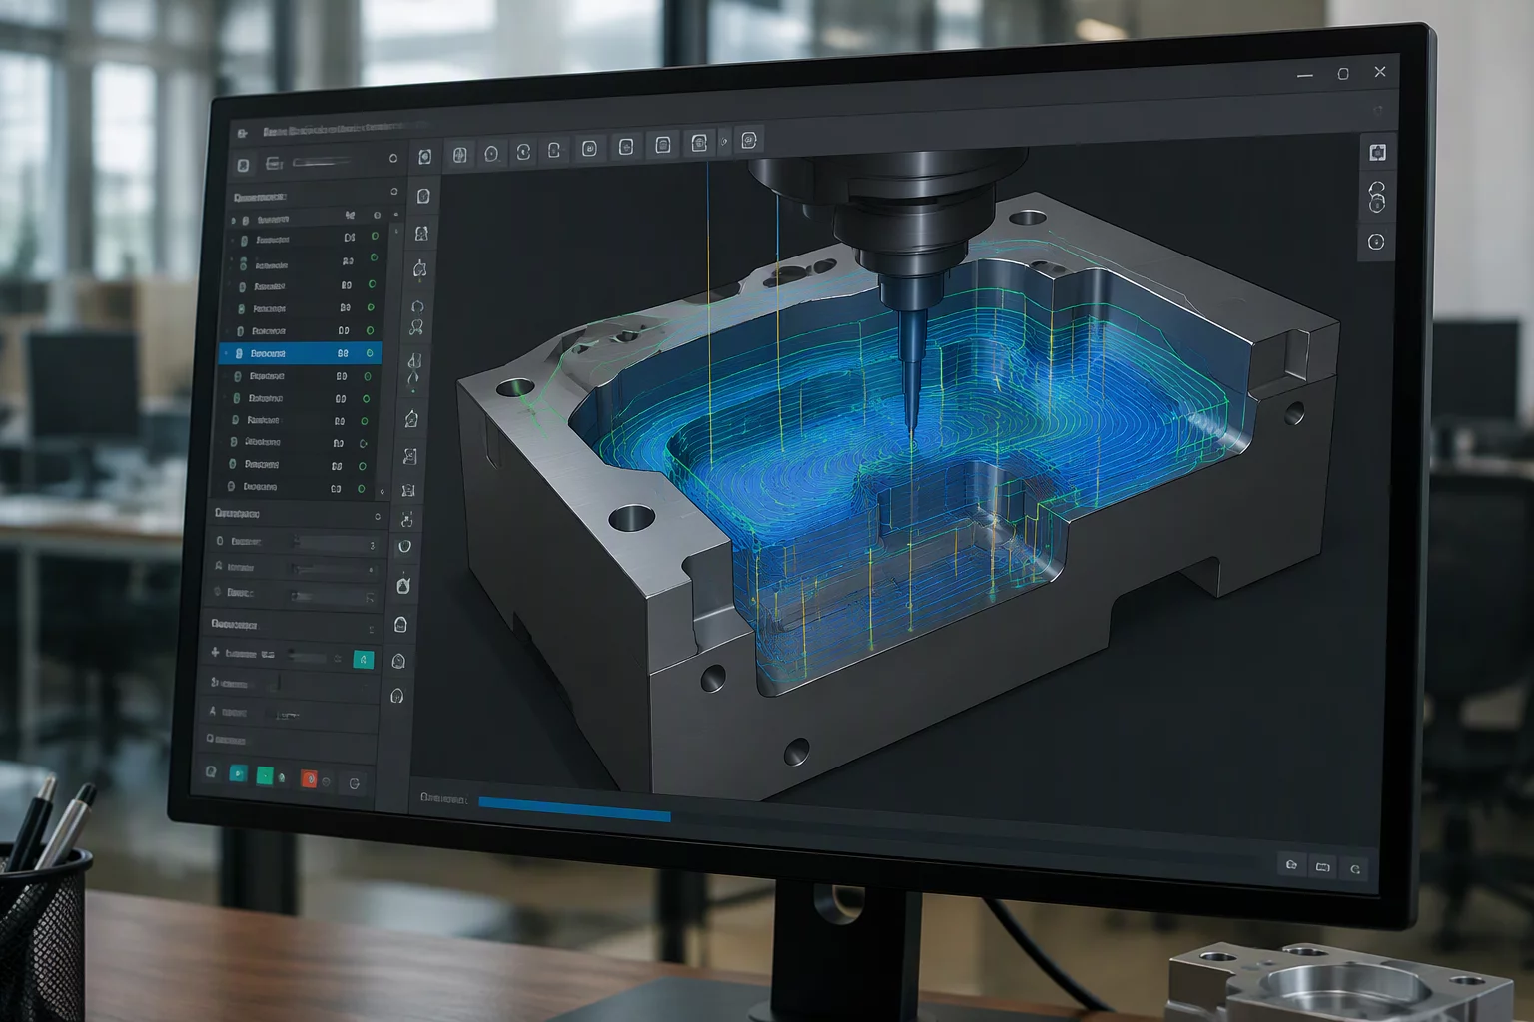Select the highlighted blue operation row
Image resolution: width=1534 pixels, height=1022 pixels.
[x=300, y=353]
